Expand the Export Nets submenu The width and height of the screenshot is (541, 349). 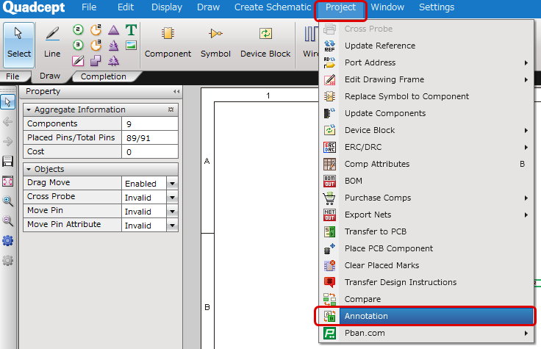pos(426,215)
